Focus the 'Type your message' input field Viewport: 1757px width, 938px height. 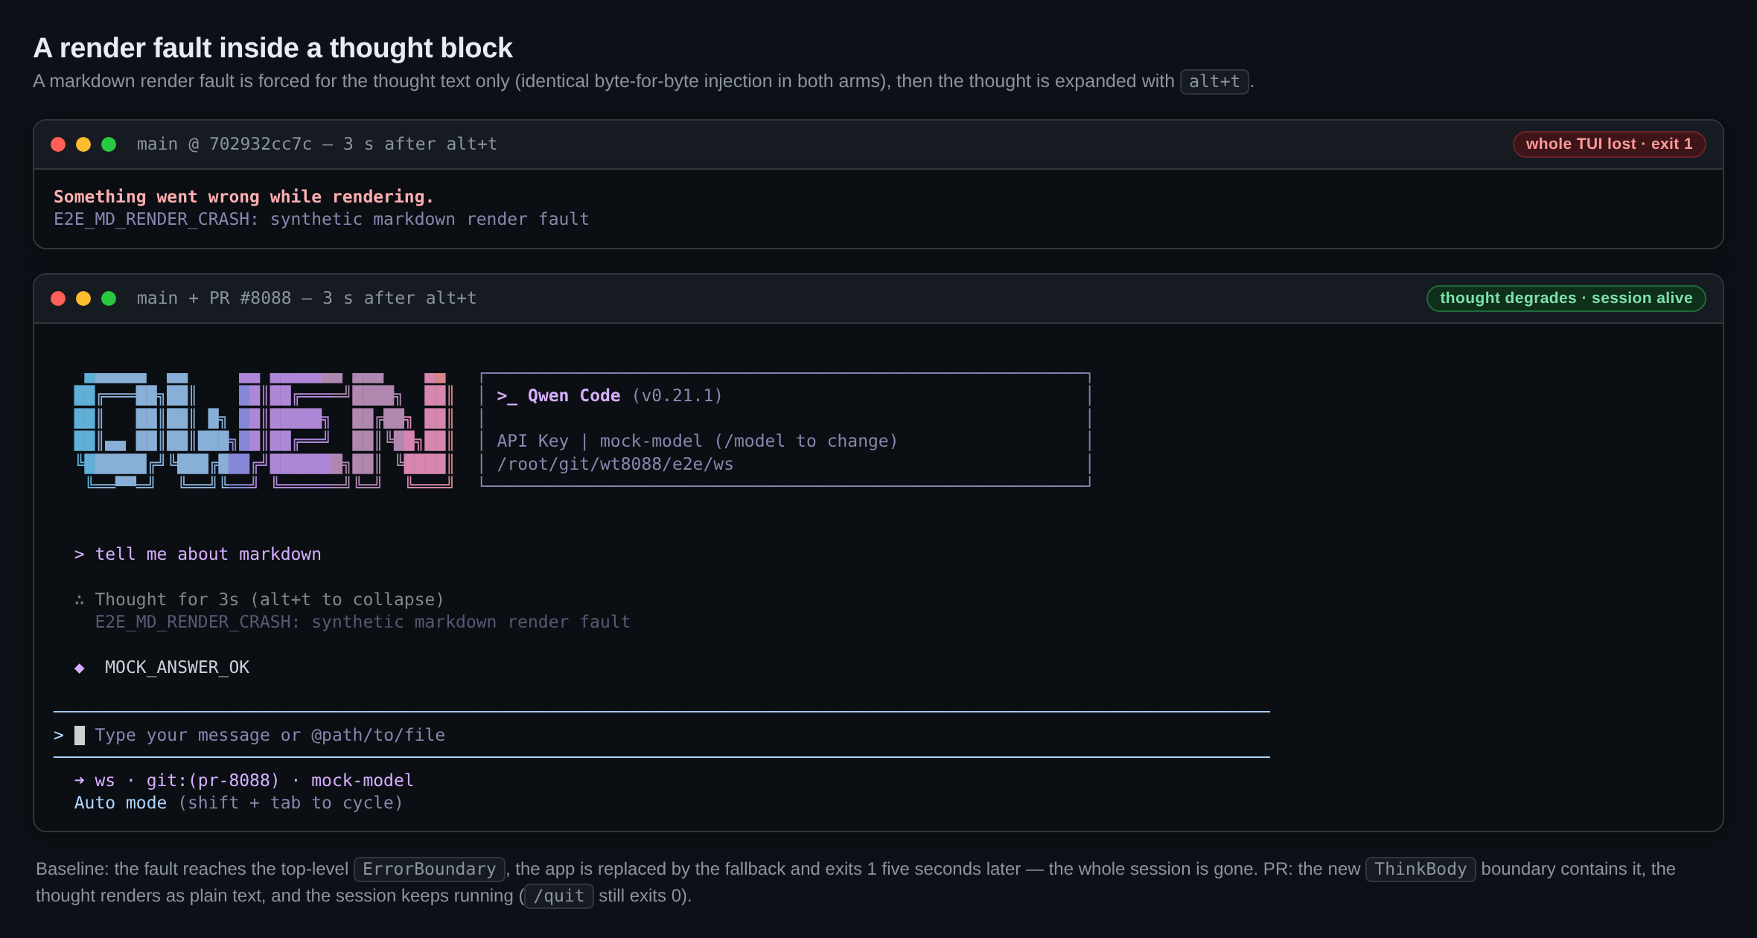[x=661, y=735]
